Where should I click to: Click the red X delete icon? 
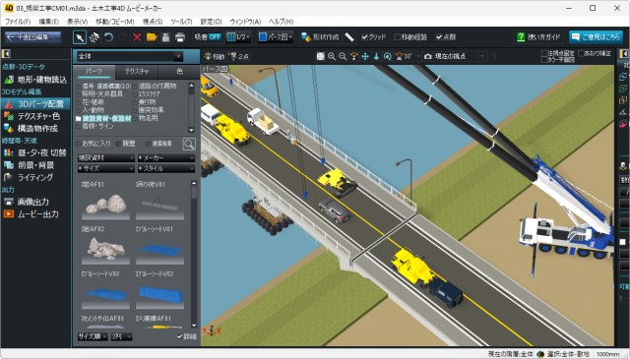tap(137, 37)
